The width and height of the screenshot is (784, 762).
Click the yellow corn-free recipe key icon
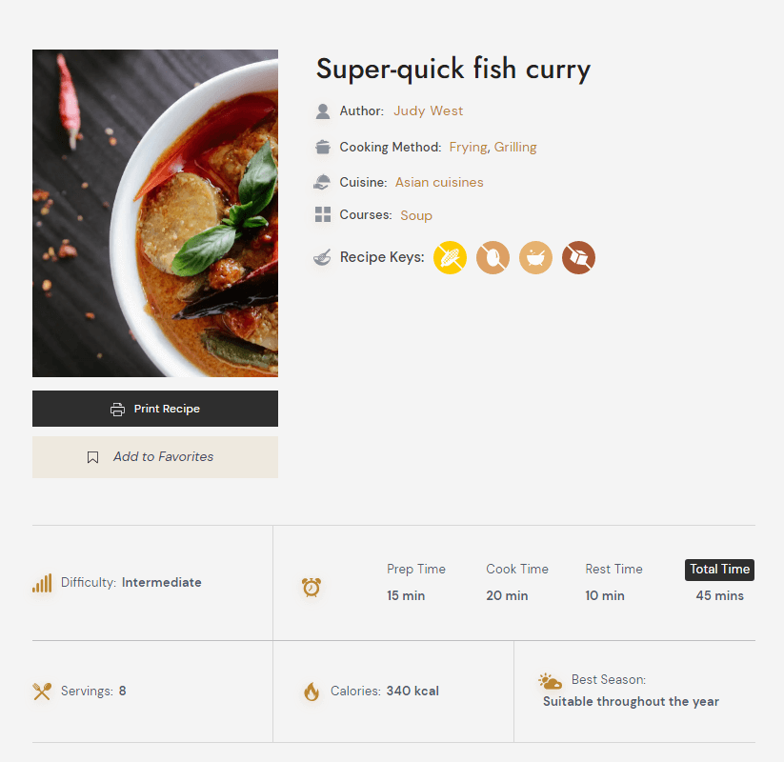pos(450,257)
